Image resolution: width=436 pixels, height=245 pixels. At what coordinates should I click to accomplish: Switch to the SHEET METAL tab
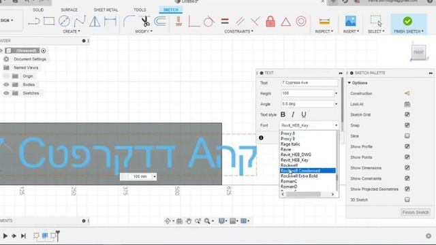coord(106,10)
